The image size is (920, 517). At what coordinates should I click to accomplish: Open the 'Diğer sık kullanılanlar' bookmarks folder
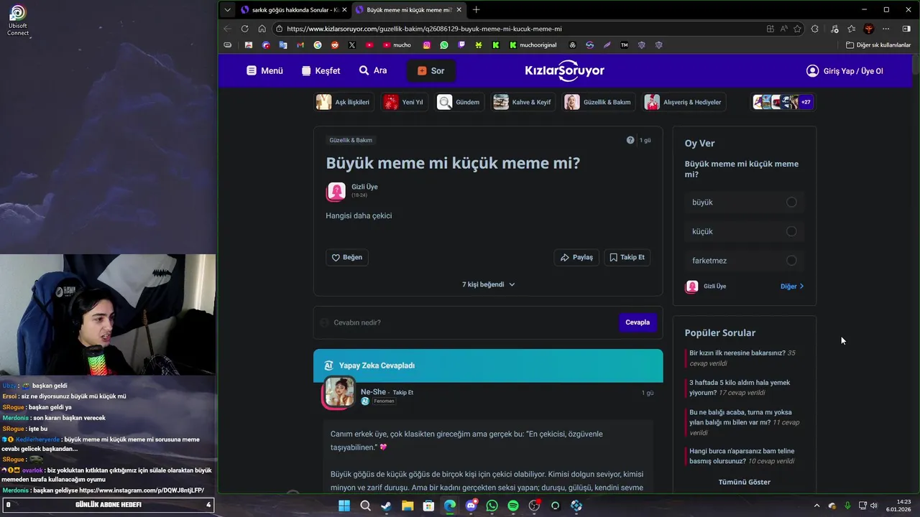[878, 45]
